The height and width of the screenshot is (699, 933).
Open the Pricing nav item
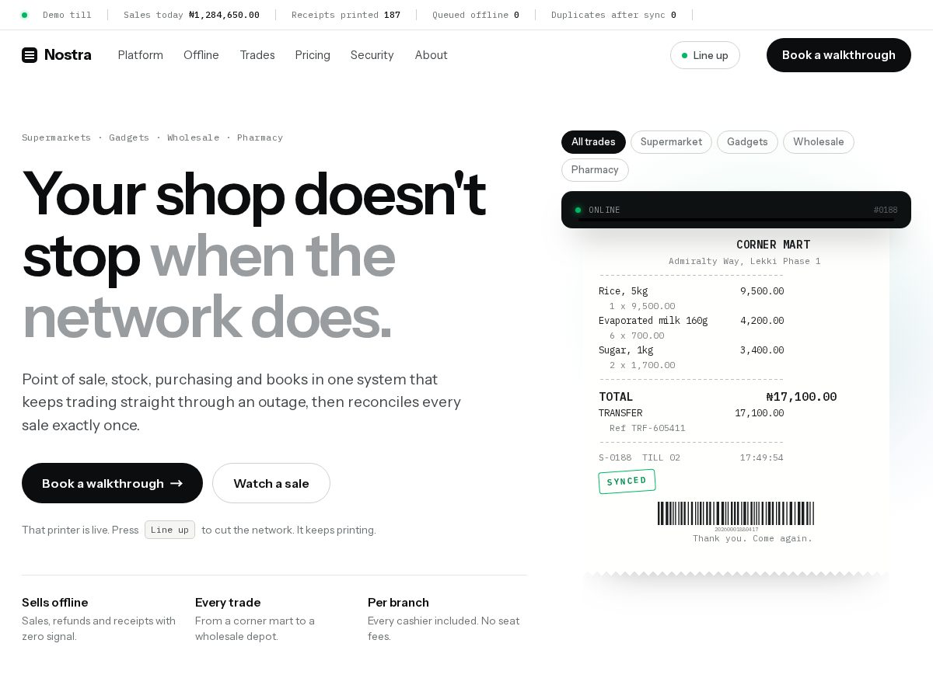click(x=313, y=55)
